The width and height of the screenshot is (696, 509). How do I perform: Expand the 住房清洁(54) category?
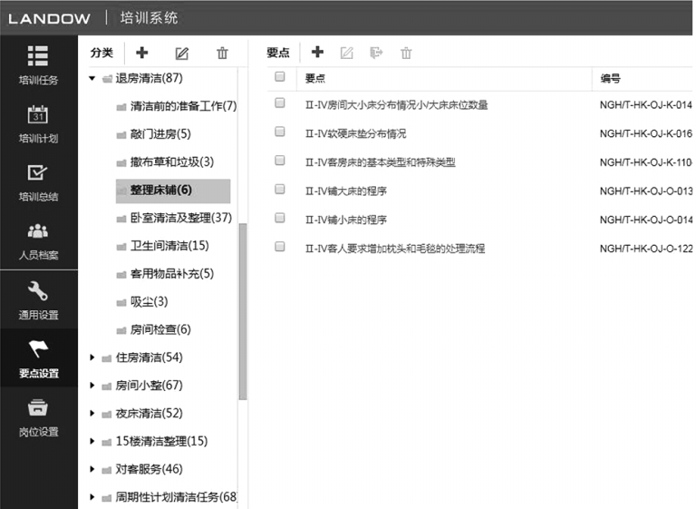click(92, 357)
